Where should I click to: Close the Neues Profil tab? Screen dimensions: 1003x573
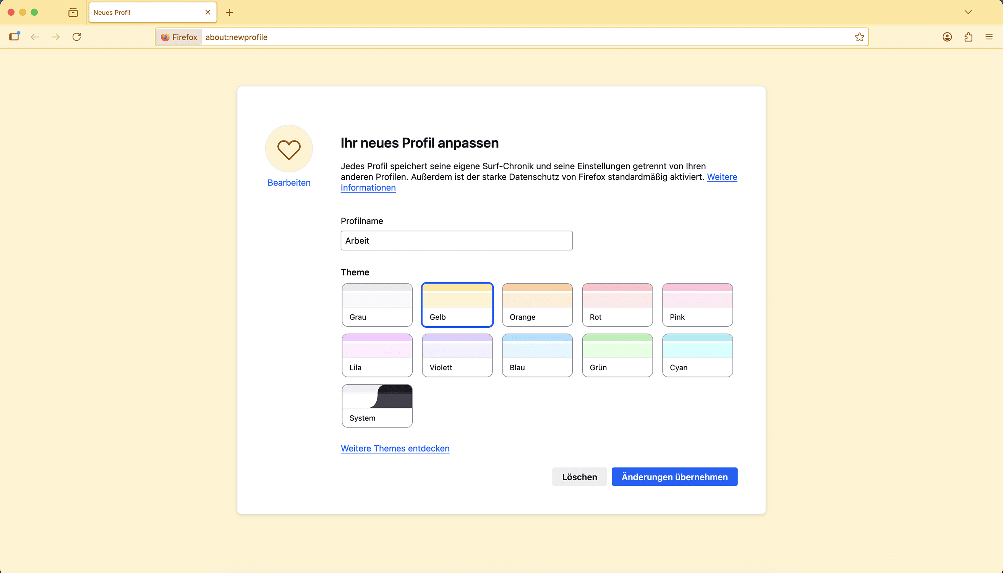(208, 13)
